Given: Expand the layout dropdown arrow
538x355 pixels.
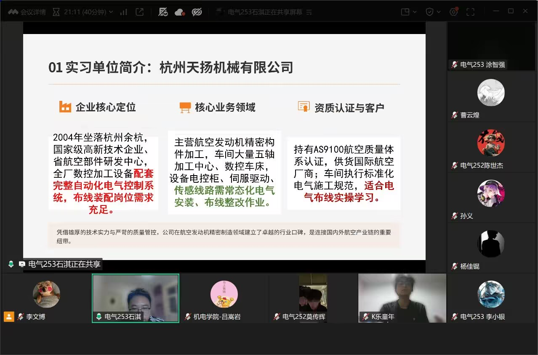Looking at the screenshot, I should point(415,12).
